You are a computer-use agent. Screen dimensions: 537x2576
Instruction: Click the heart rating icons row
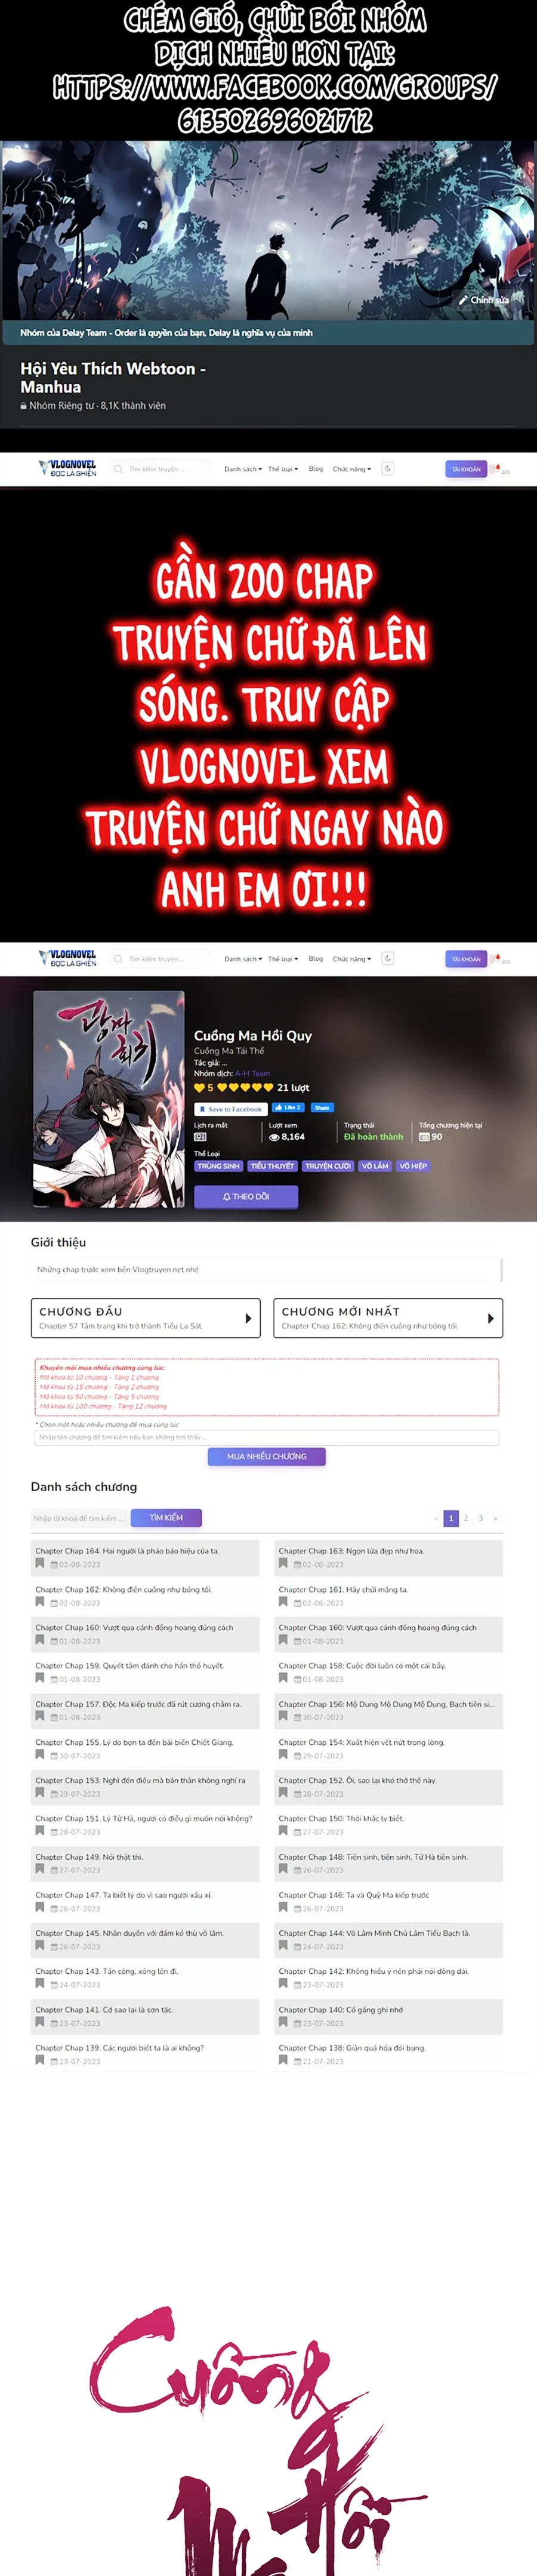[233, 1087]
